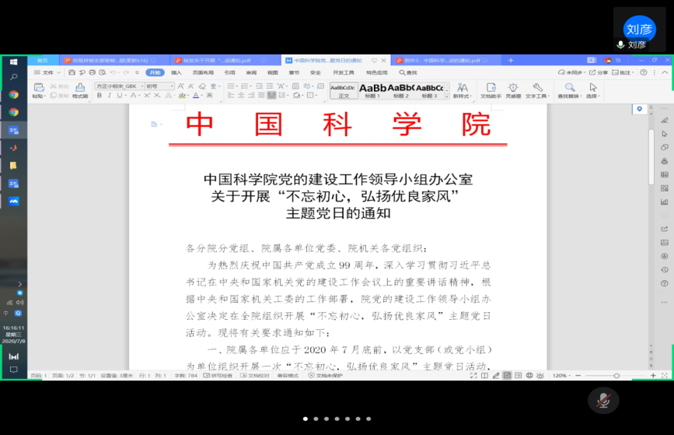
Task: Open 查找替换 find and replace
Action: coord(570,89)
